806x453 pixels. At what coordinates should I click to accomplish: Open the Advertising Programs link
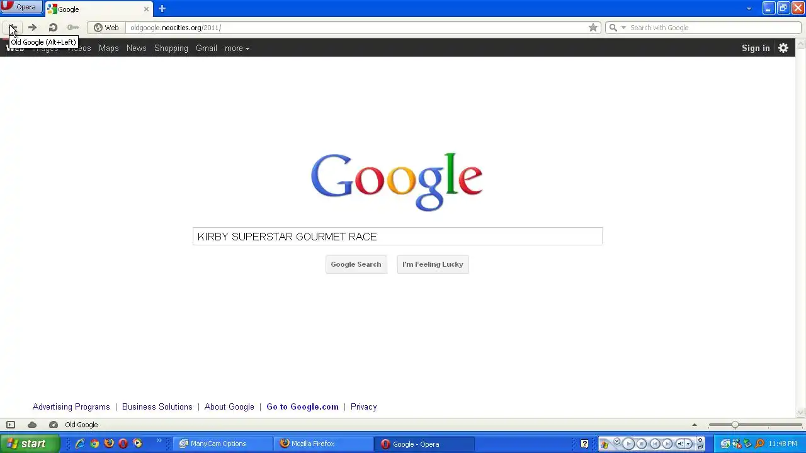[71, 407]
